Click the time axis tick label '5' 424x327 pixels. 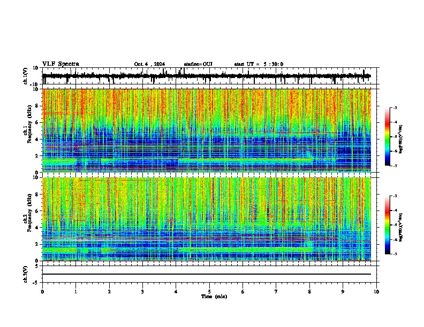209,292
